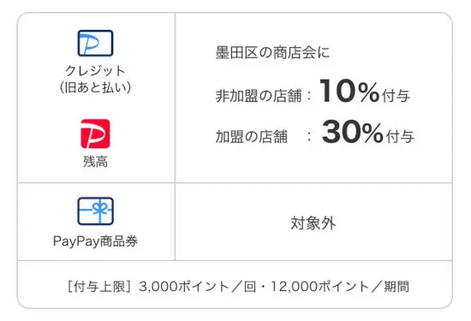471x321 pixels.
Task: Click the 対象外 cell text
Action: pos(313,223)
